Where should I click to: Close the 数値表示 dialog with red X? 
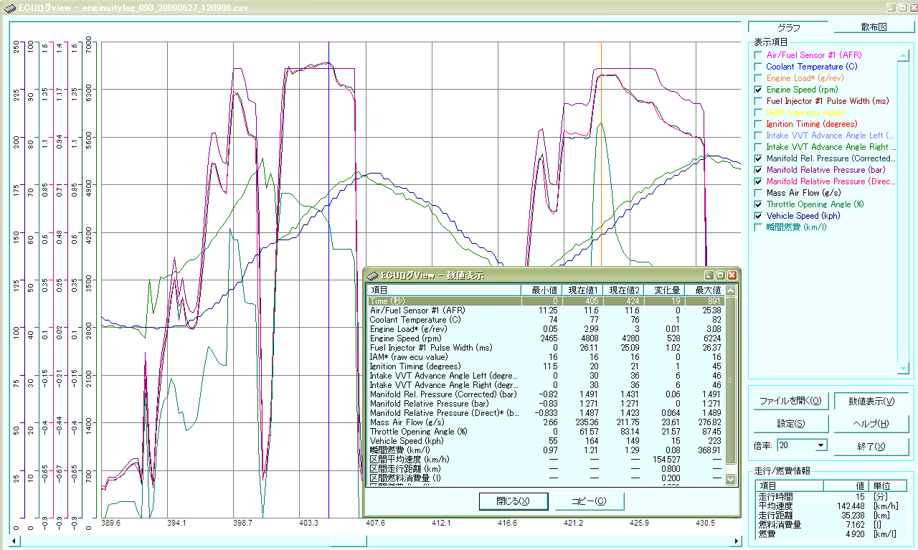732,275
